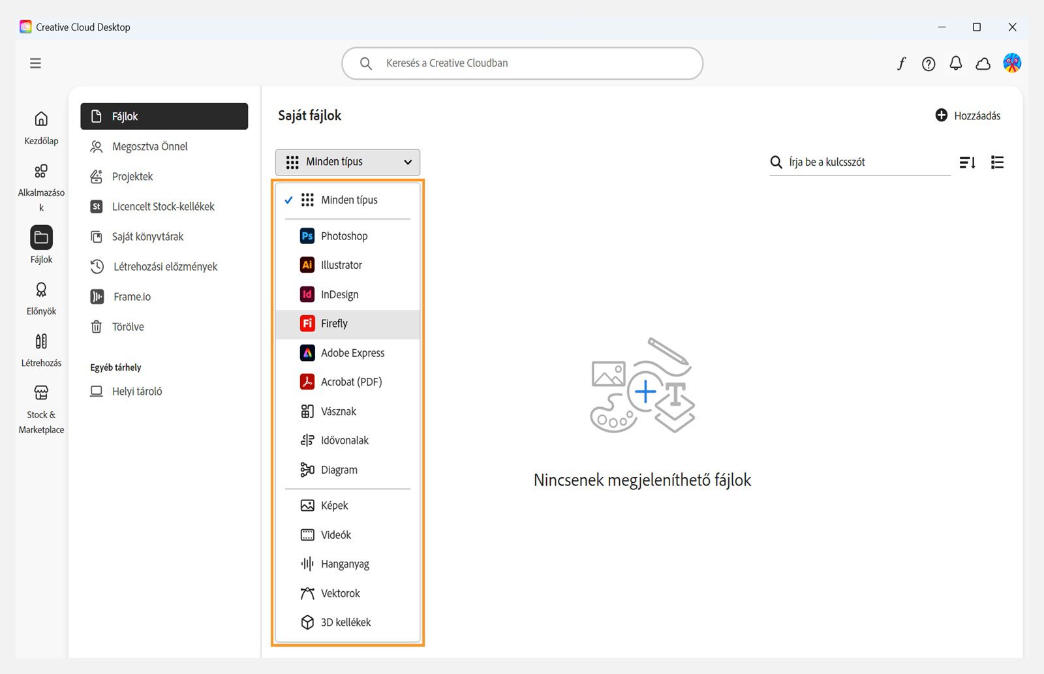Open the help question mark icon
Viewport: 1044px width, 674px height.
929,63
